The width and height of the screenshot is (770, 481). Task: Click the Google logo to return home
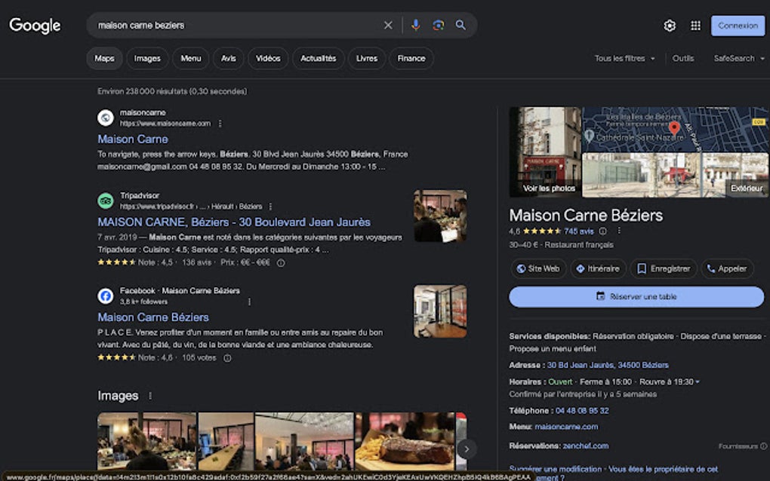(35, 25)
